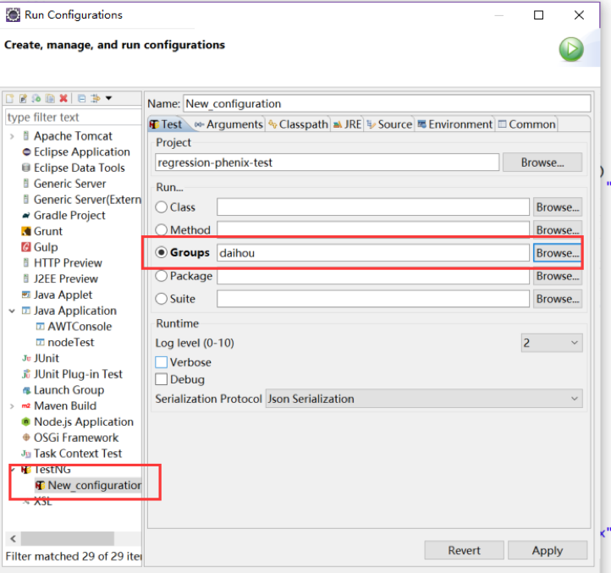
Task: Select the Class radio button
Action: pos(162,207)
